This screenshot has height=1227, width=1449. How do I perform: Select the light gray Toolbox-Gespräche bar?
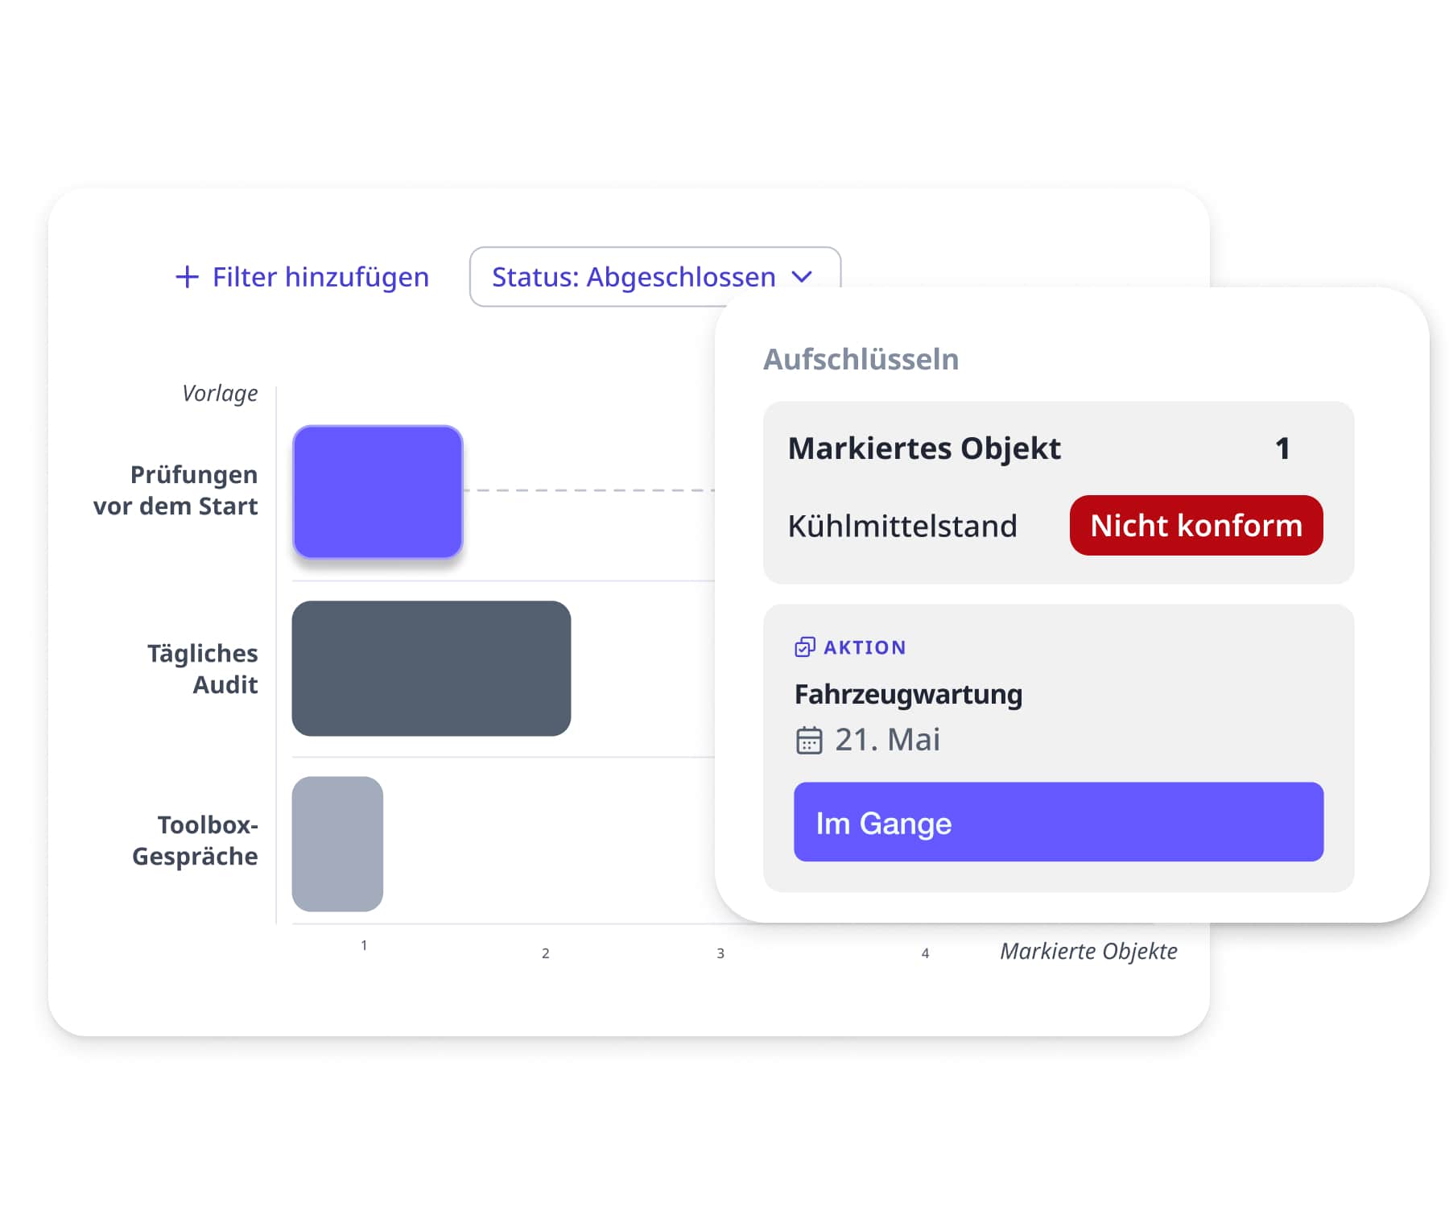(x=337, y=844)
